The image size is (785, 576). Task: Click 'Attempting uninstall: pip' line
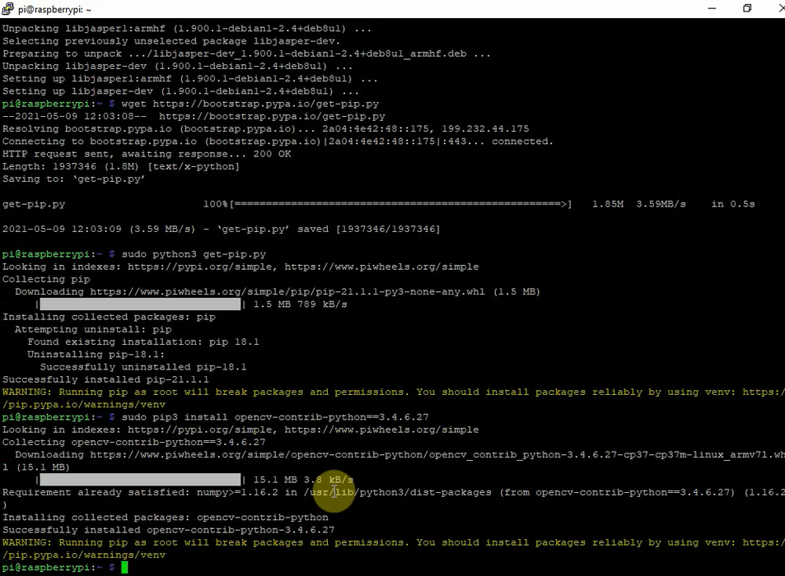pyautogui.click(x=93, y=329)
